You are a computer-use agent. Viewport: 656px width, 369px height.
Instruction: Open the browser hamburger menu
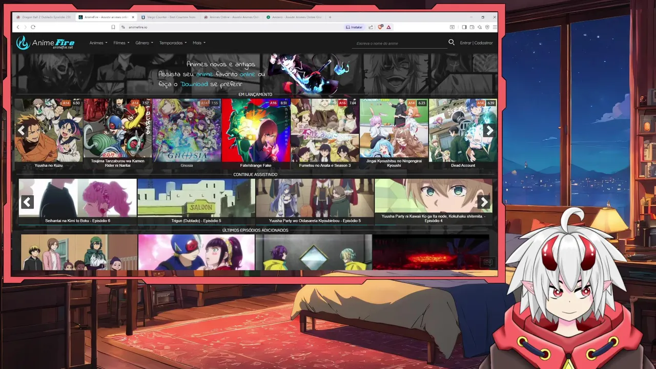(495, 27)
